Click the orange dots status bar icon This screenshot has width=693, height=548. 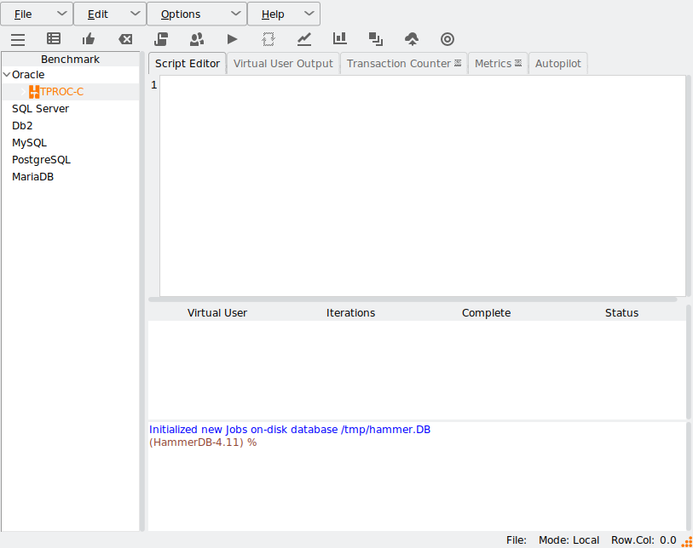(687, 541)
